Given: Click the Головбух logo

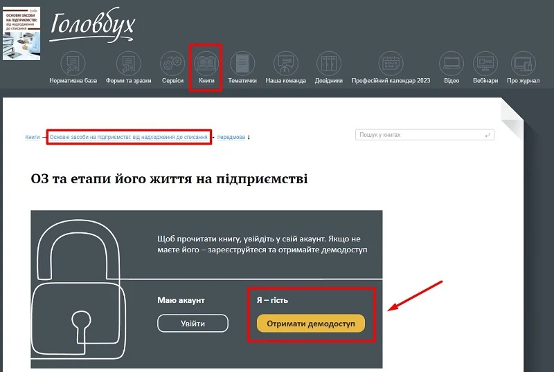Looking at the screenshot, I should (92, 26).
